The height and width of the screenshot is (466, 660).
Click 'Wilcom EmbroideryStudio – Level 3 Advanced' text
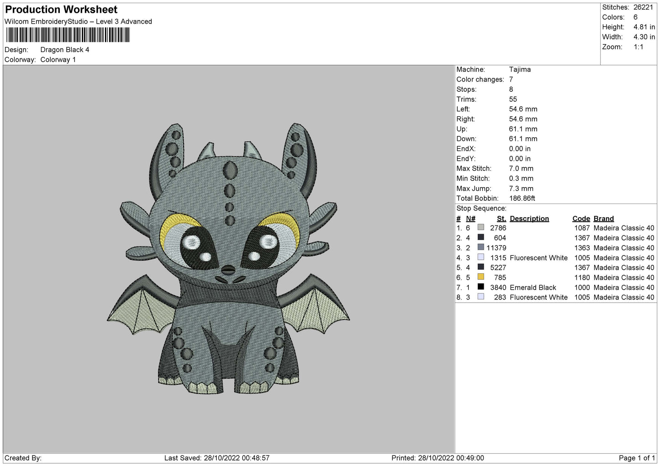(78, 21)
